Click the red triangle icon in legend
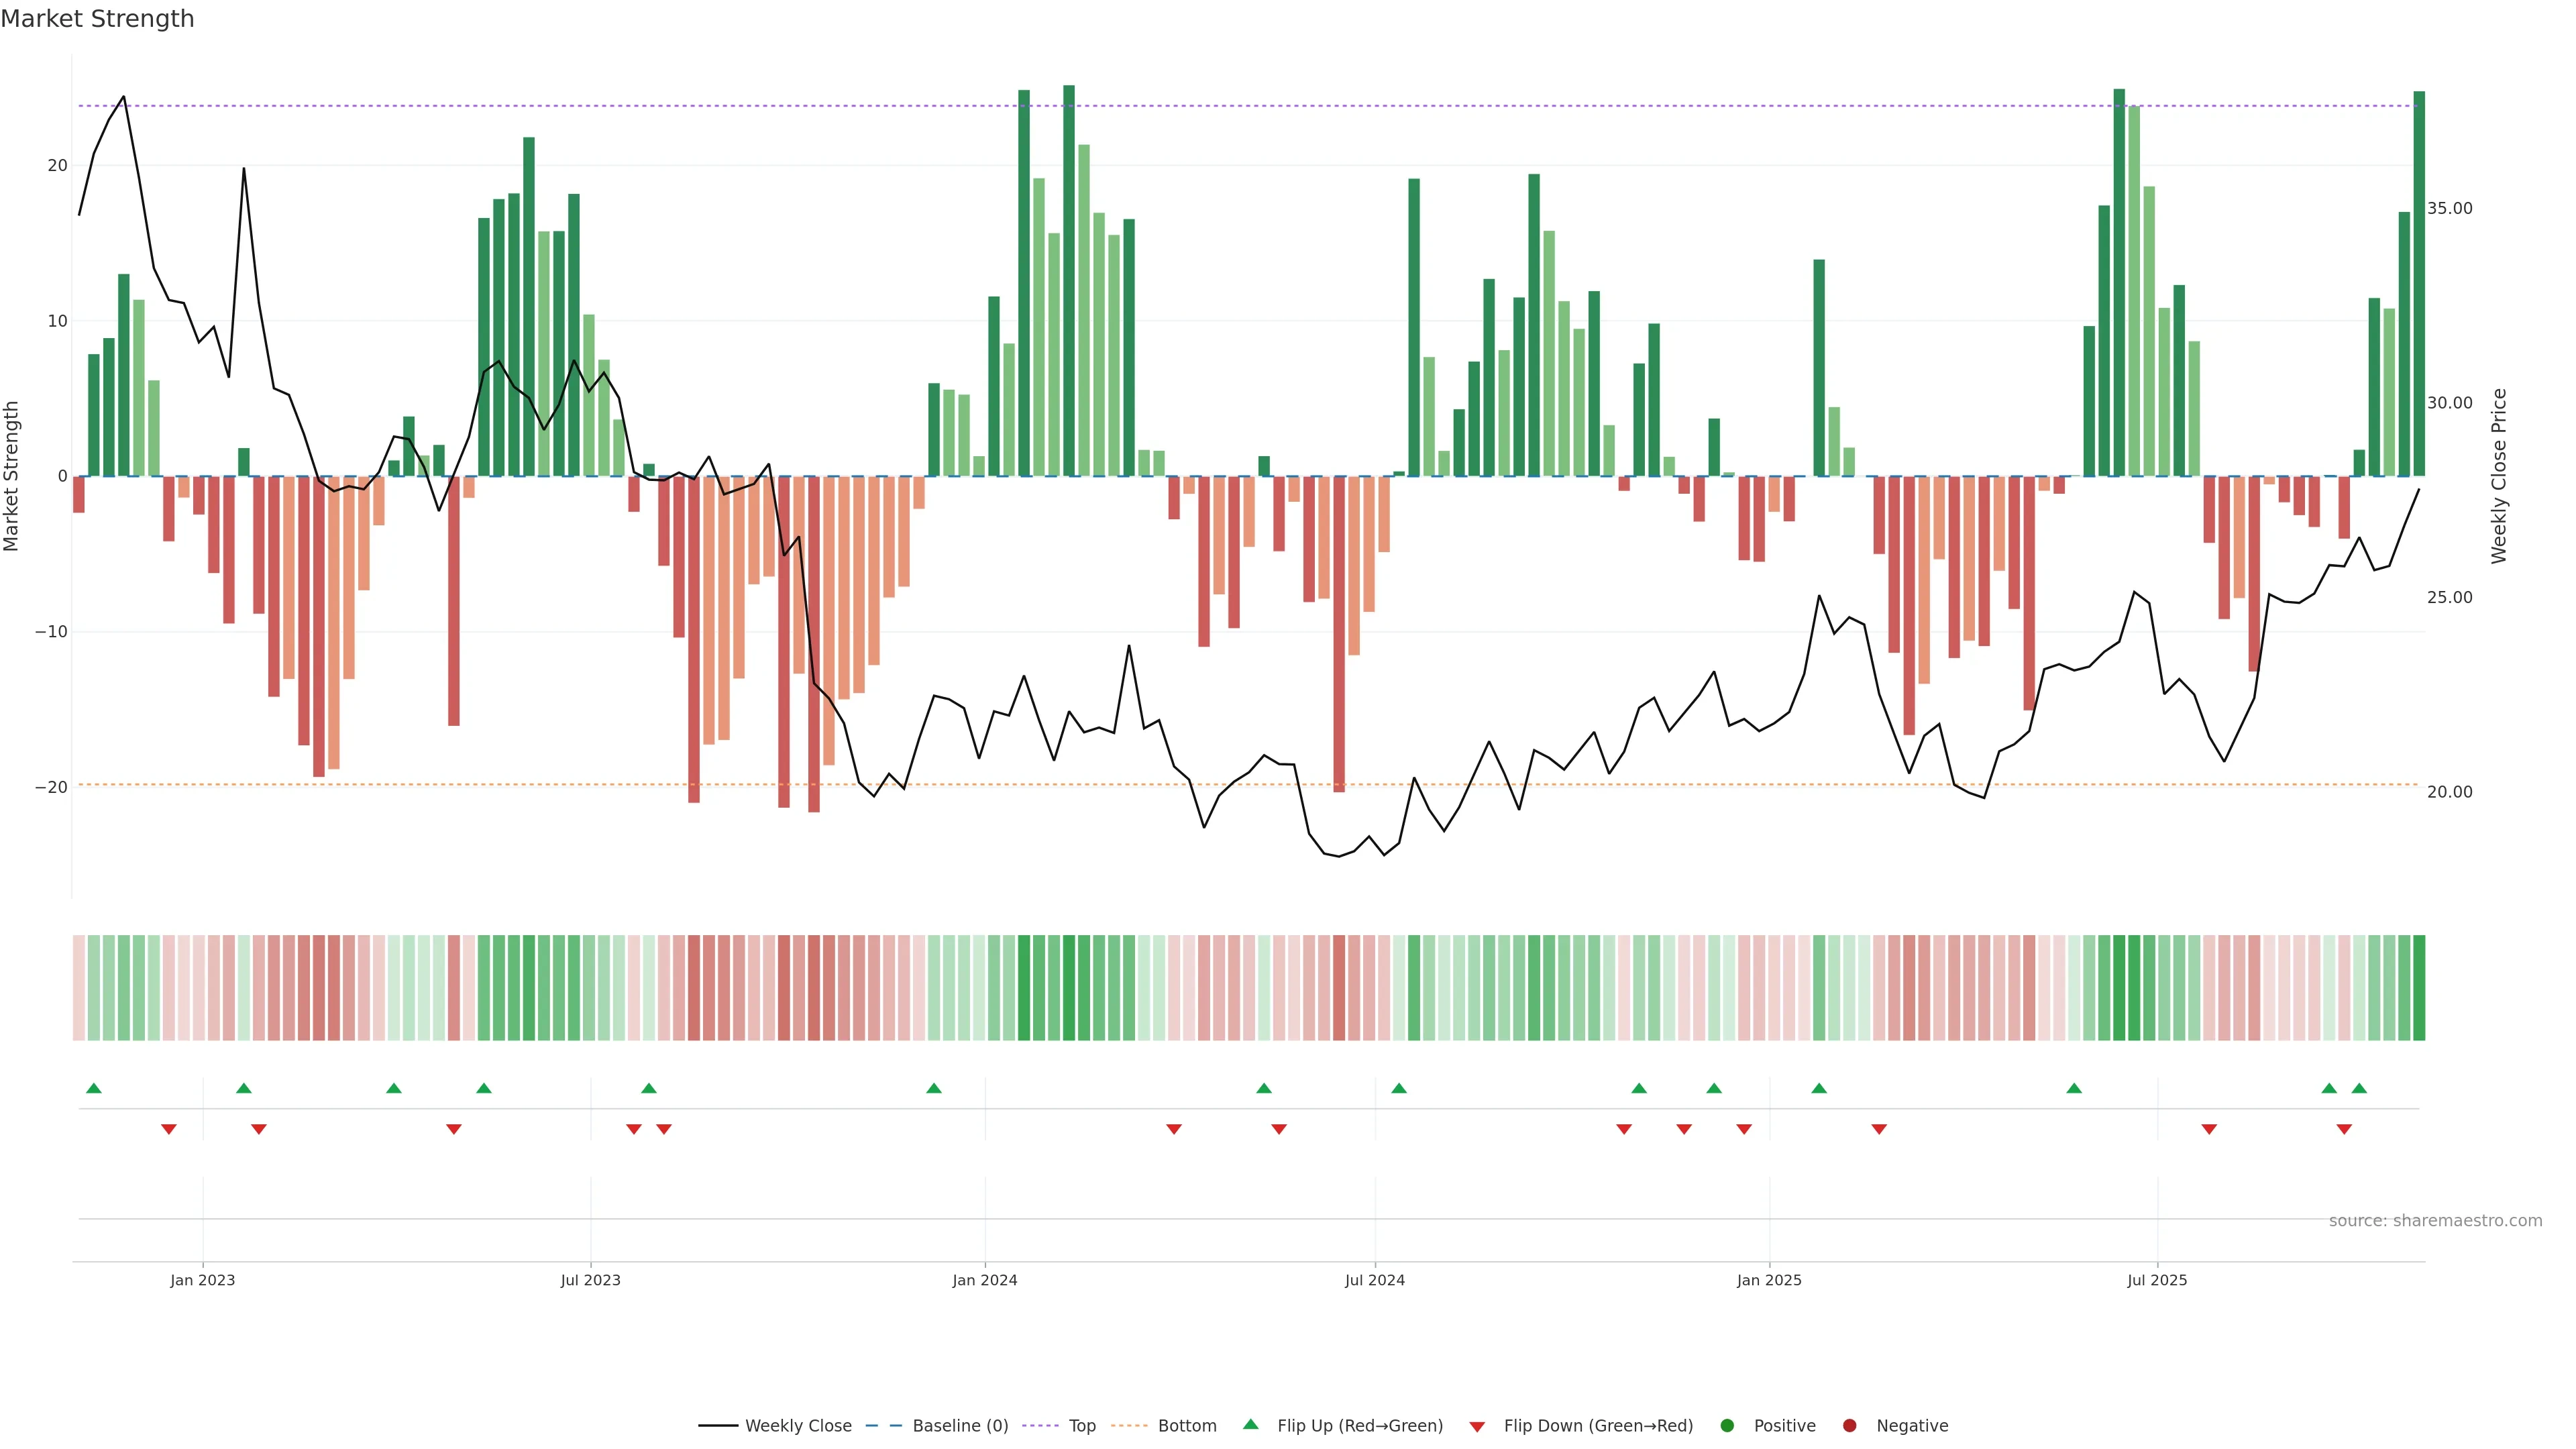The width and height of the screenshot is (2576, 1449). pos(1477,1426)
